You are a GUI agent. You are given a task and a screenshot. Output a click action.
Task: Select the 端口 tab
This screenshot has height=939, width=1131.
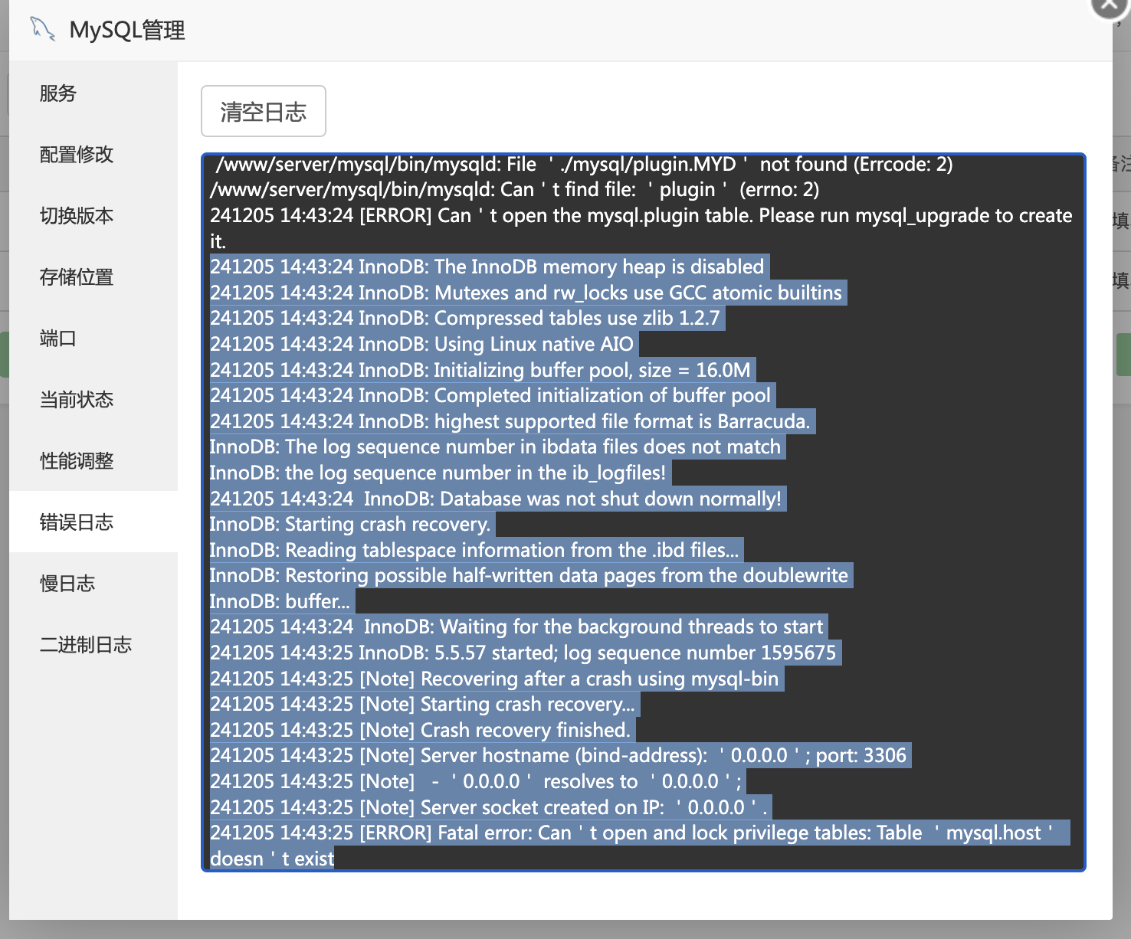[x=93, y=339]
